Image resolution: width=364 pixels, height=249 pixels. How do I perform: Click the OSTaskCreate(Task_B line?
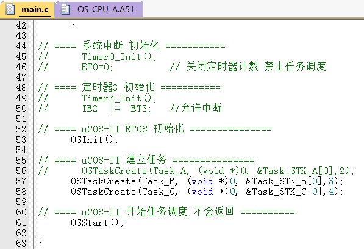click(207, 181)
